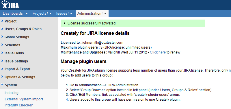Open the Projects tab
This screenshot has height=109, width=231.
pyautogui.click(x=40, y=14)
